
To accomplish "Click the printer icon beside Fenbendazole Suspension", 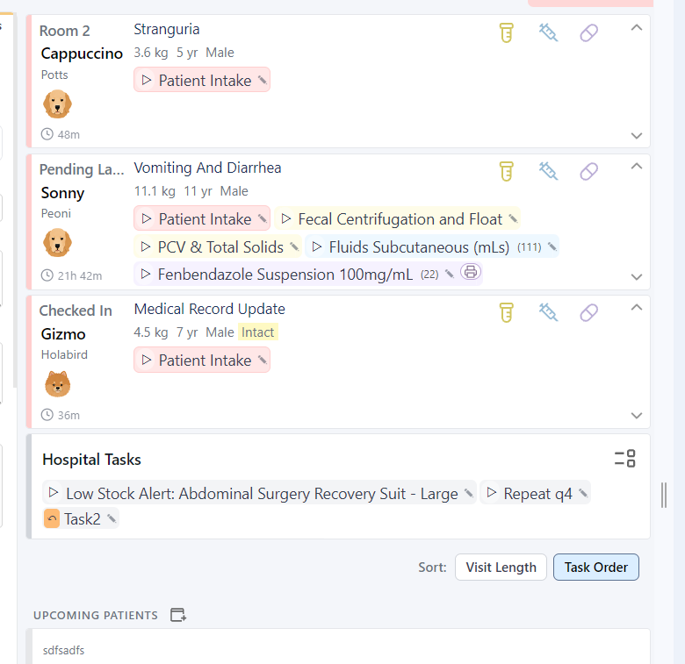I will click(x=471, y=272).
